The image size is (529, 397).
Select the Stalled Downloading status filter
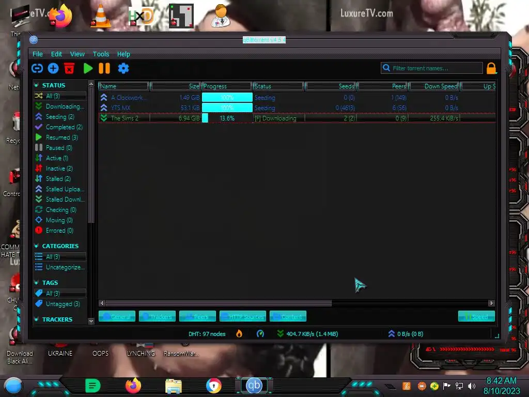[x=60, y=200]
